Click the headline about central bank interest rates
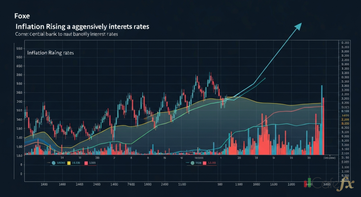Screen dimensions: 361x197 66,34
